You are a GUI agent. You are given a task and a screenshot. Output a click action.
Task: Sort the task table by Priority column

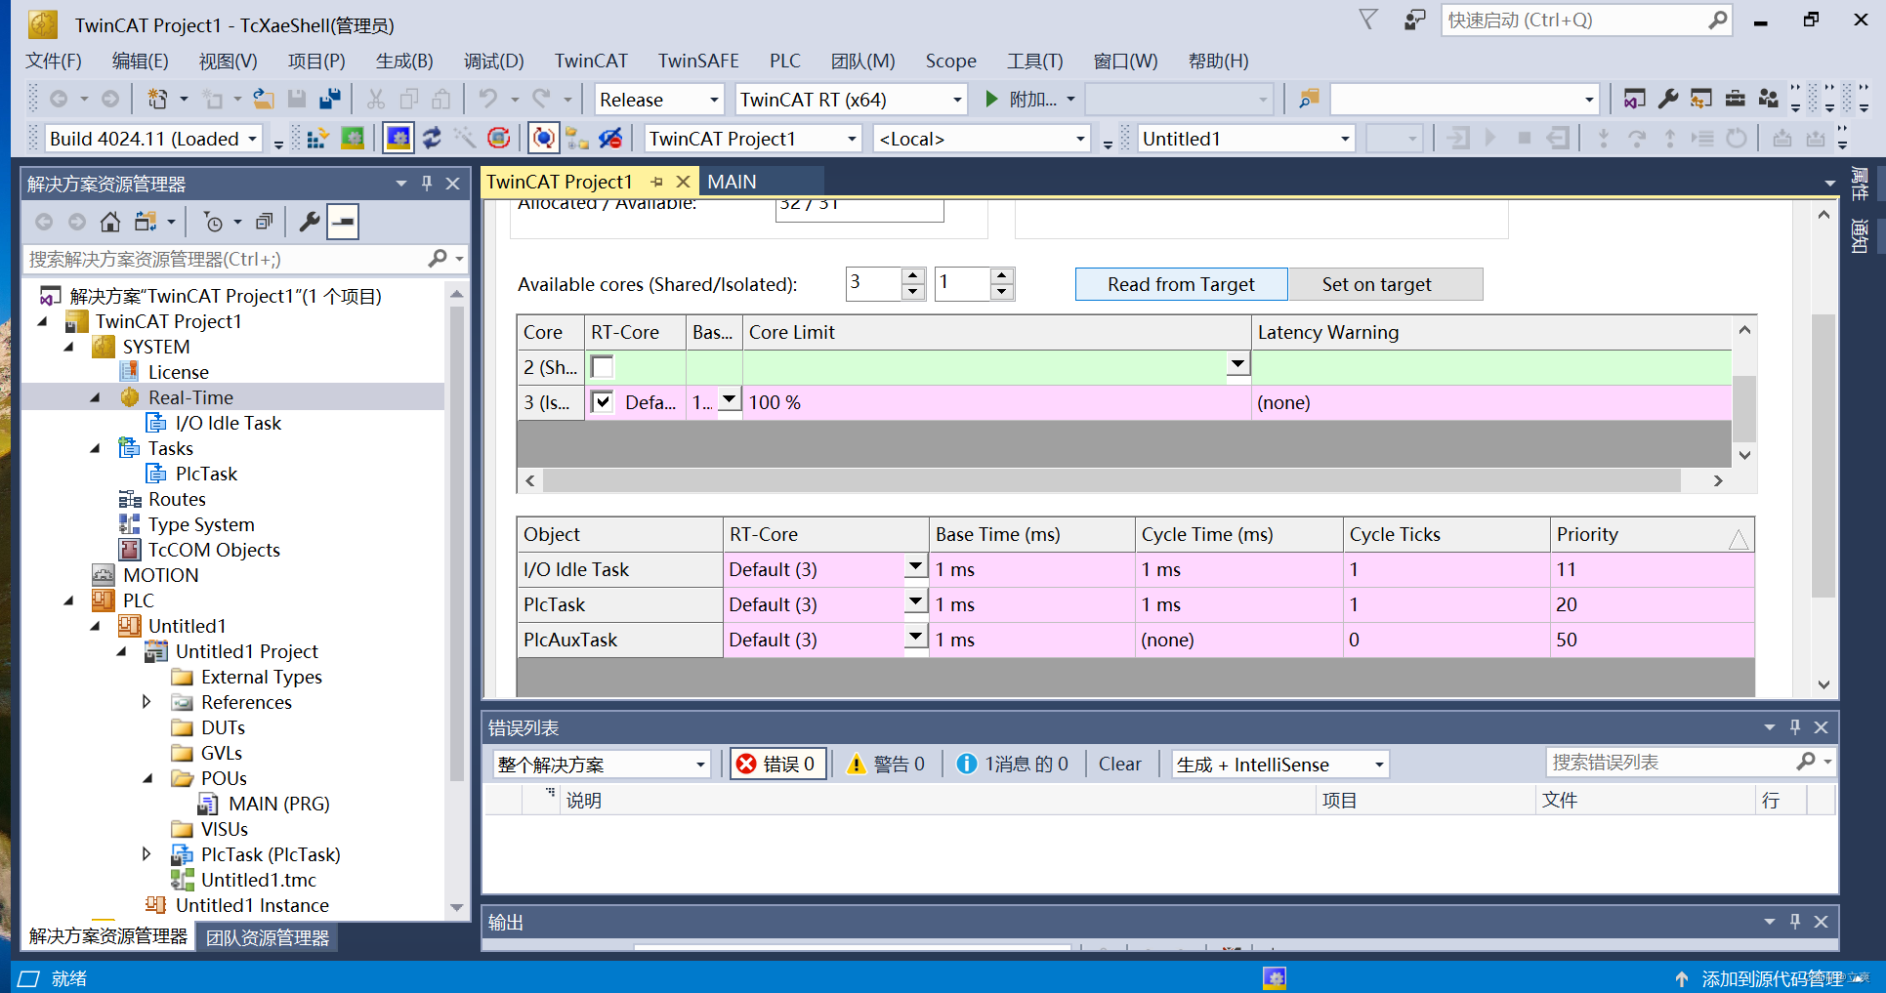coord(1651,534)
